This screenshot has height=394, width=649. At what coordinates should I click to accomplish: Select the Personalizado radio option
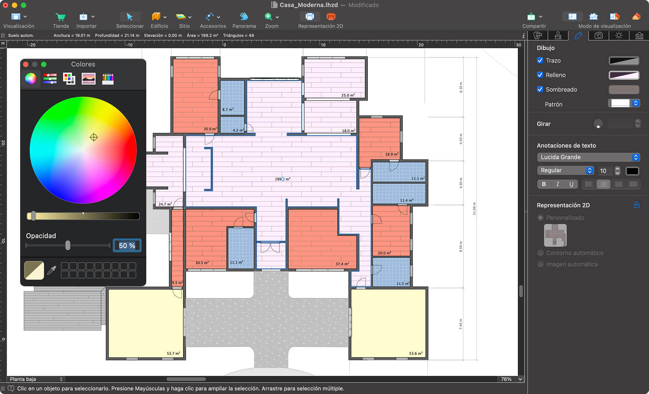point(540,218)
